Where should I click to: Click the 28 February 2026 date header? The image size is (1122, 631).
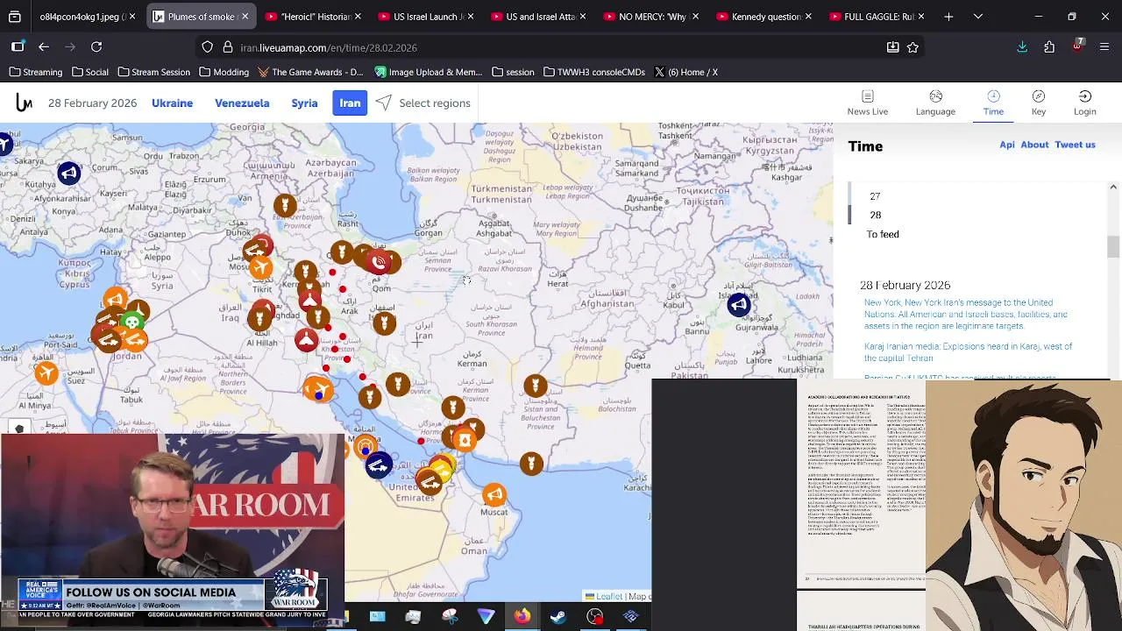pyautogui.click(x=92, y=103)
